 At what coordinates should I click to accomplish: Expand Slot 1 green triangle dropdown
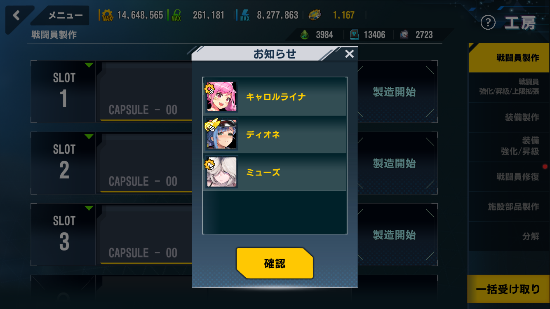(x=89, y=65)
